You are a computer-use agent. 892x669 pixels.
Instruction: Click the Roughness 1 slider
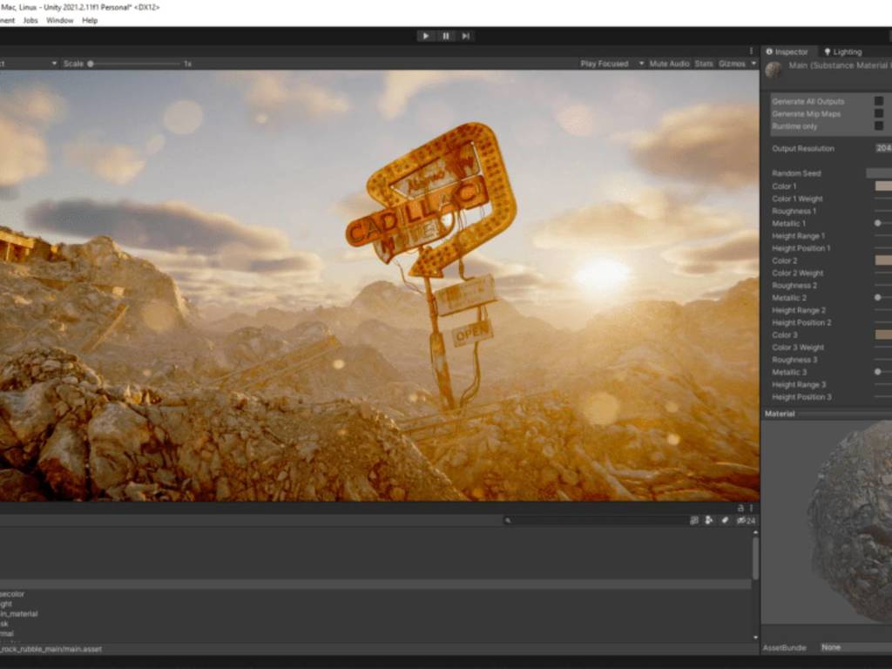[883, 211]
